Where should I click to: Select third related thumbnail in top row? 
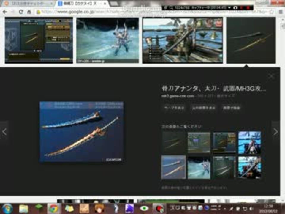224,142
